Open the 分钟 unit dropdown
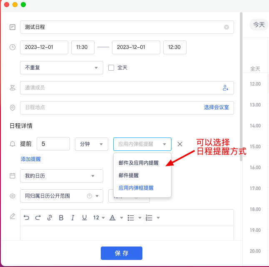Viewport: 269px width, 267px height. point(92,144)
